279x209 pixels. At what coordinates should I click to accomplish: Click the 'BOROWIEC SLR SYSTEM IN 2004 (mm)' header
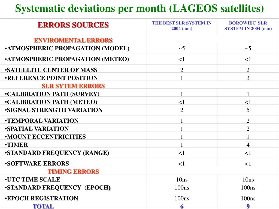pos(248,26)
